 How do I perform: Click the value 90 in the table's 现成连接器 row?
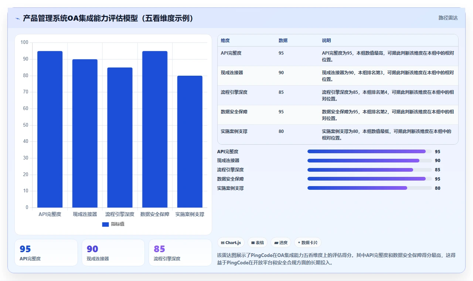281,73
